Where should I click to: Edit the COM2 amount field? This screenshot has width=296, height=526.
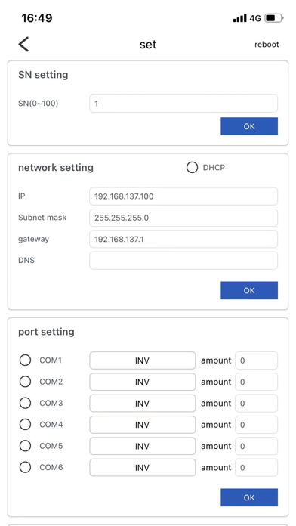tap(257, 382)
